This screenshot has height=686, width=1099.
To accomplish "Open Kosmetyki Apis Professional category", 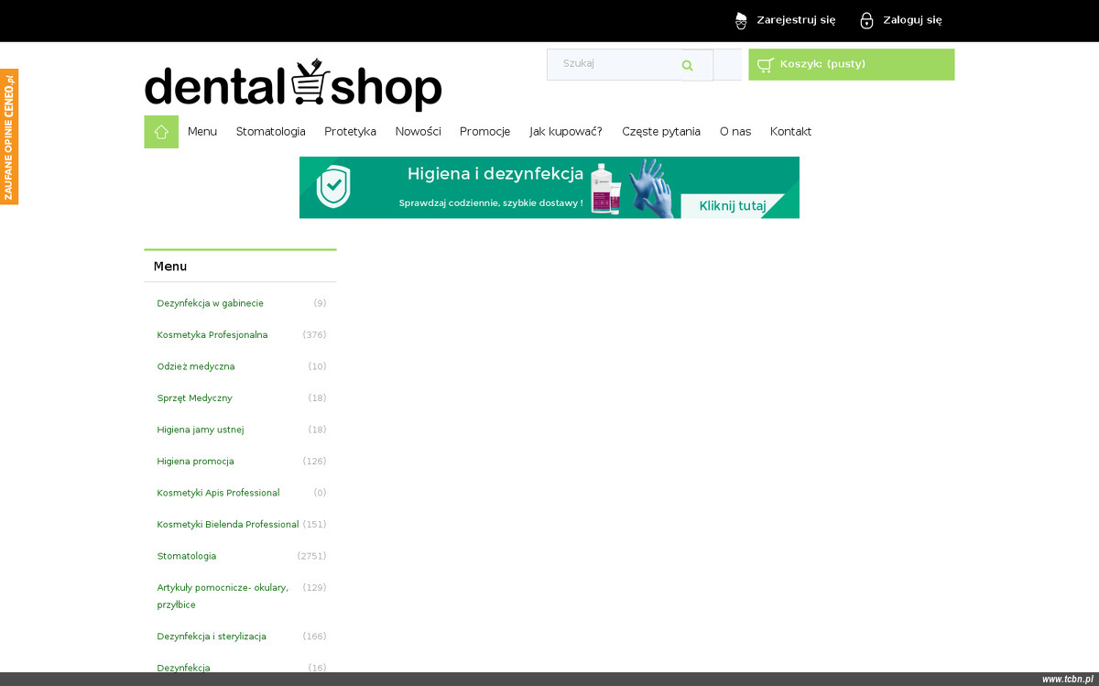I will coord(218,493).
